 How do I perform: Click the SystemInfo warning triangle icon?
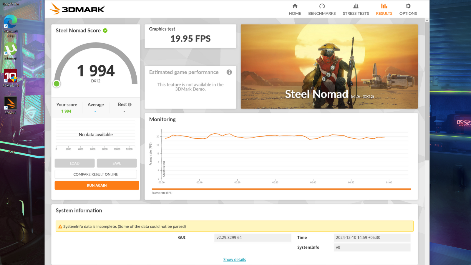[x=60, y=226]
